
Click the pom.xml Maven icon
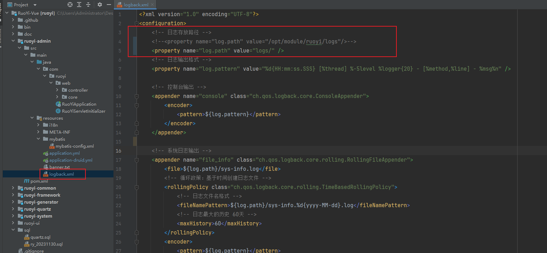click(x=27, y=181)
